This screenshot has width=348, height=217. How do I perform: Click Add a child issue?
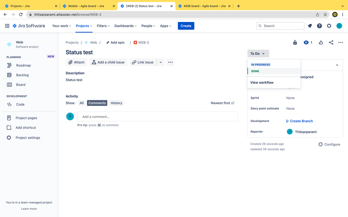click(108, 62)
